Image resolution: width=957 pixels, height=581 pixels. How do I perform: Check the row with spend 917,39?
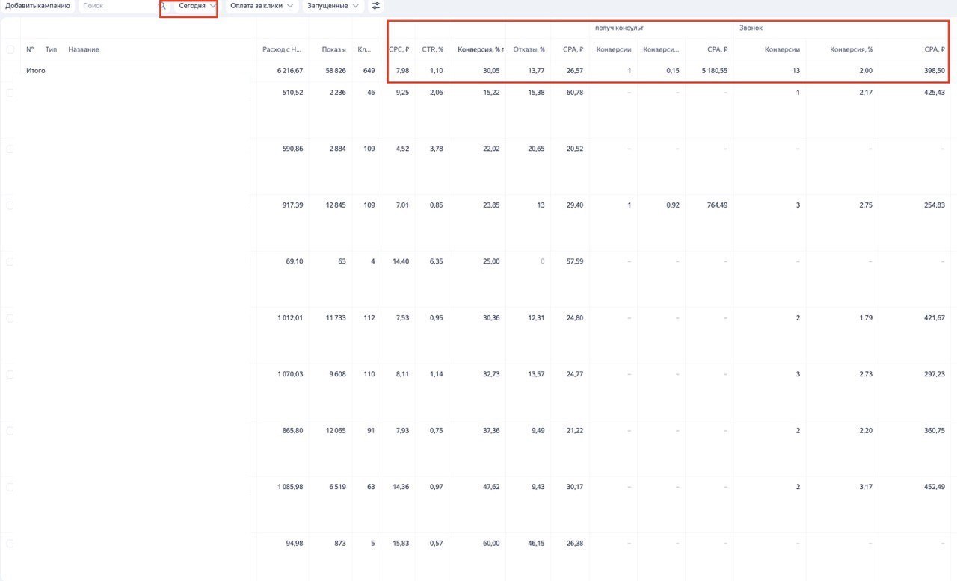[10, 205]
